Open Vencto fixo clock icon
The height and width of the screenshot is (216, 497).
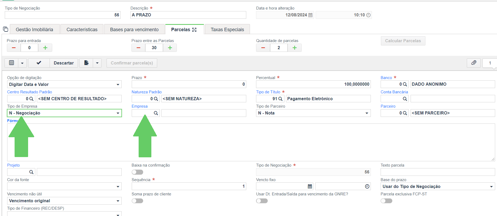(x=367, y=186)
